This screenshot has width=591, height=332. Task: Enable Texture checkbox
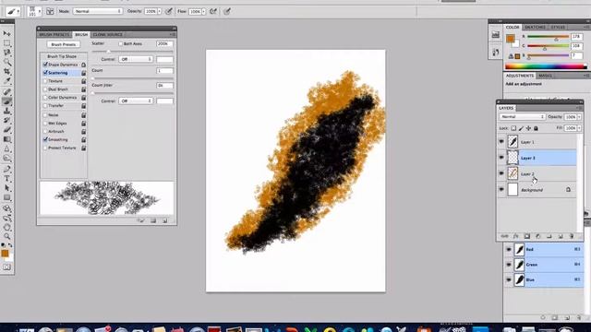pyautogui.click(x=45, y=81)
